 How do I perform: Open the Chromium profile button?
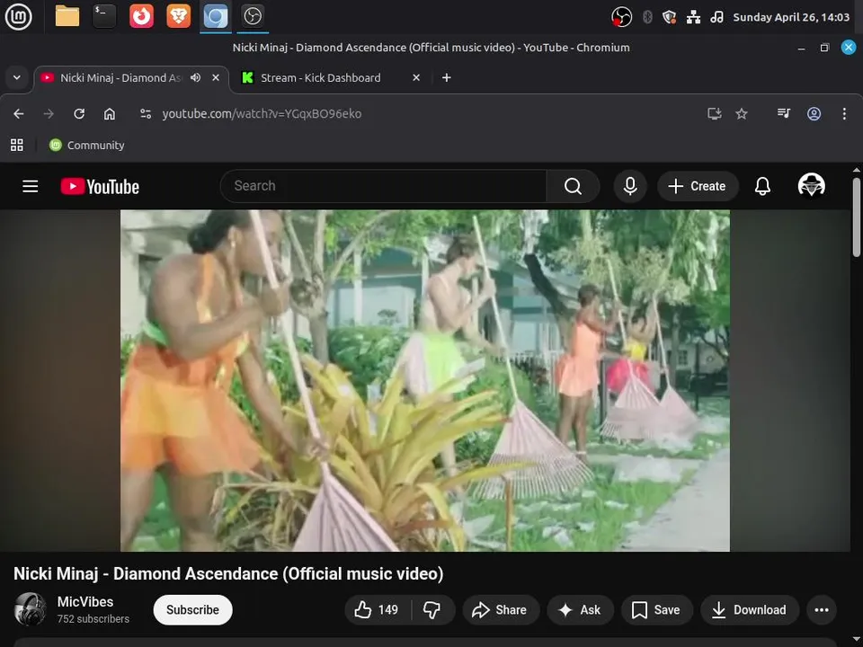tap(814, 114)
